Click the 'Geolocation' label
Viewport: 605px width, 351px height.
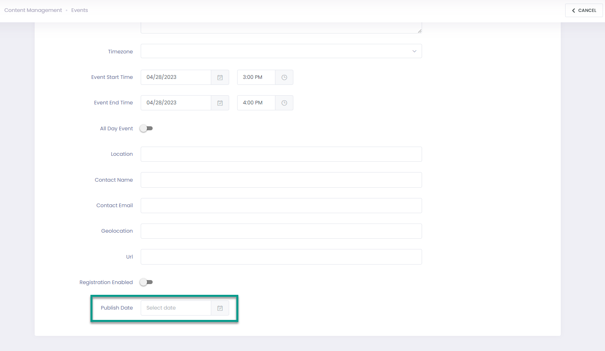(x=117, y=231)
